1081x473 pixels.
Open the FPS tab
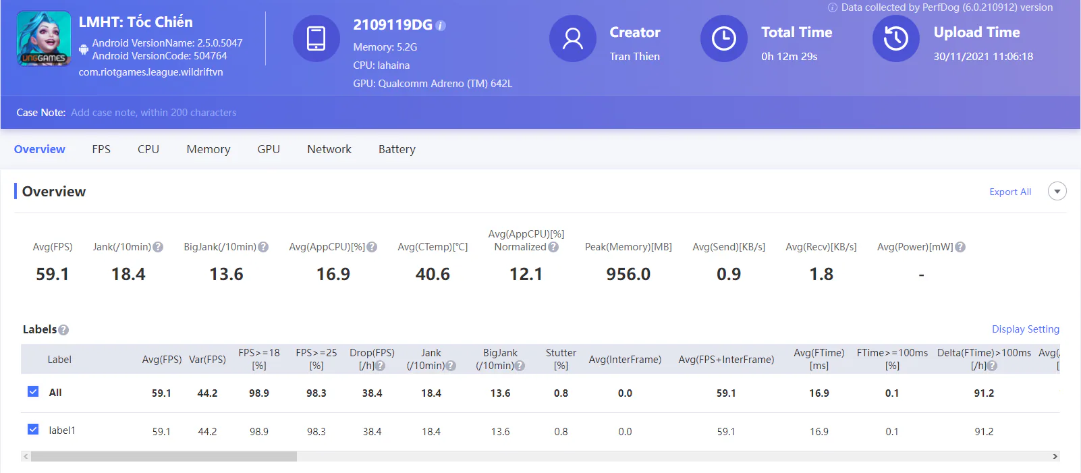(101, 149)
